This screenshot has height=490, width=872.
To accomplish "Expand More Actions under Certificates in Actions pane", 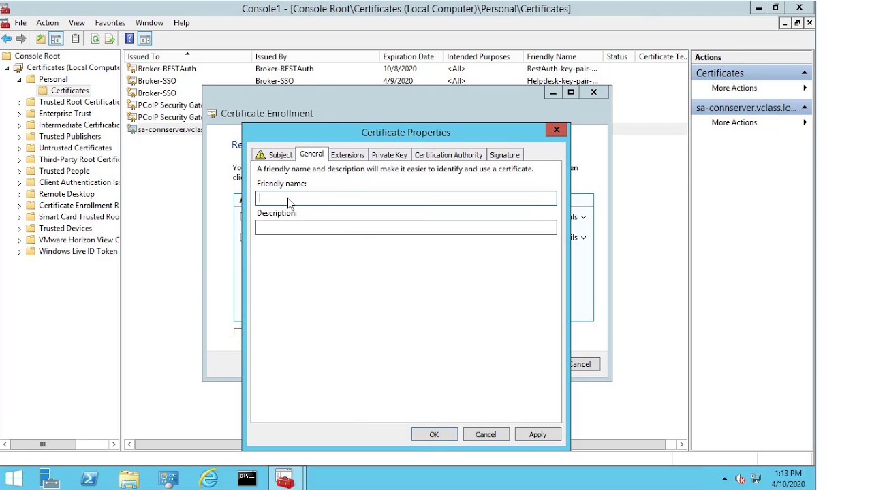I will (x=734, y=88).
